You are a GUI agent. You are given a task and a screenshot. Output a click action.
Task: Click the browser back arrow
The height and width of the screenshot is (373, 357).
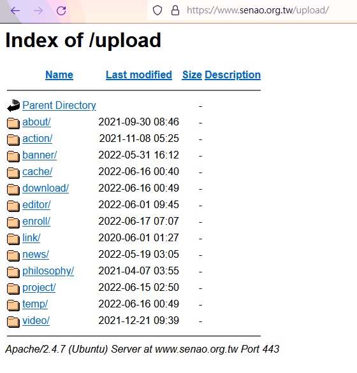[15, 11]
